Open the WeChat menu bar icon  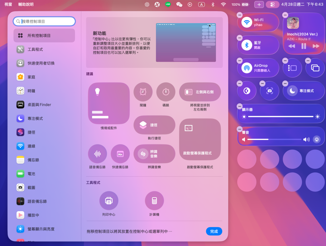pyautogui.click(x=179, y=4)
